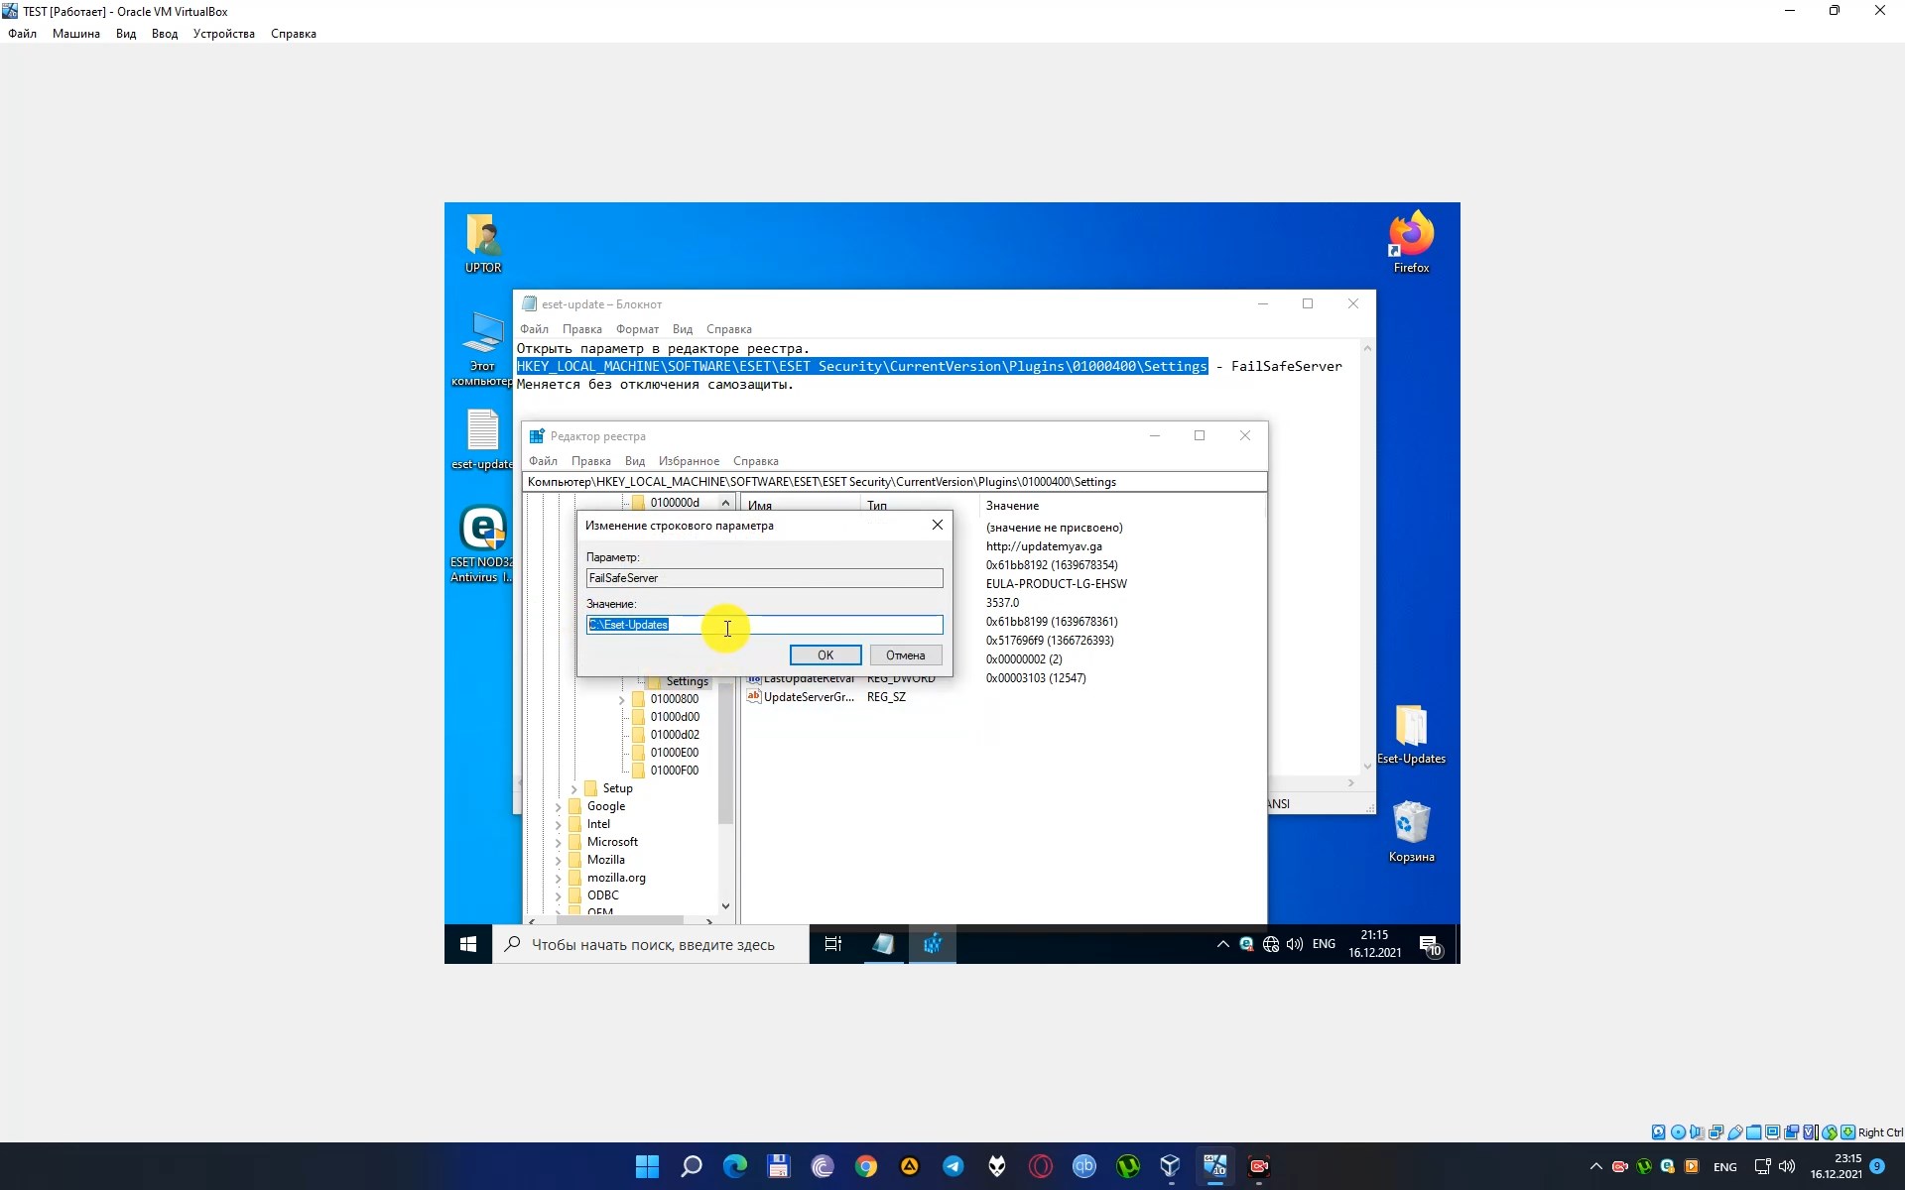Select the 01000d00 registry key
Screen dimensions: 1905x1190
coord(675,717)
